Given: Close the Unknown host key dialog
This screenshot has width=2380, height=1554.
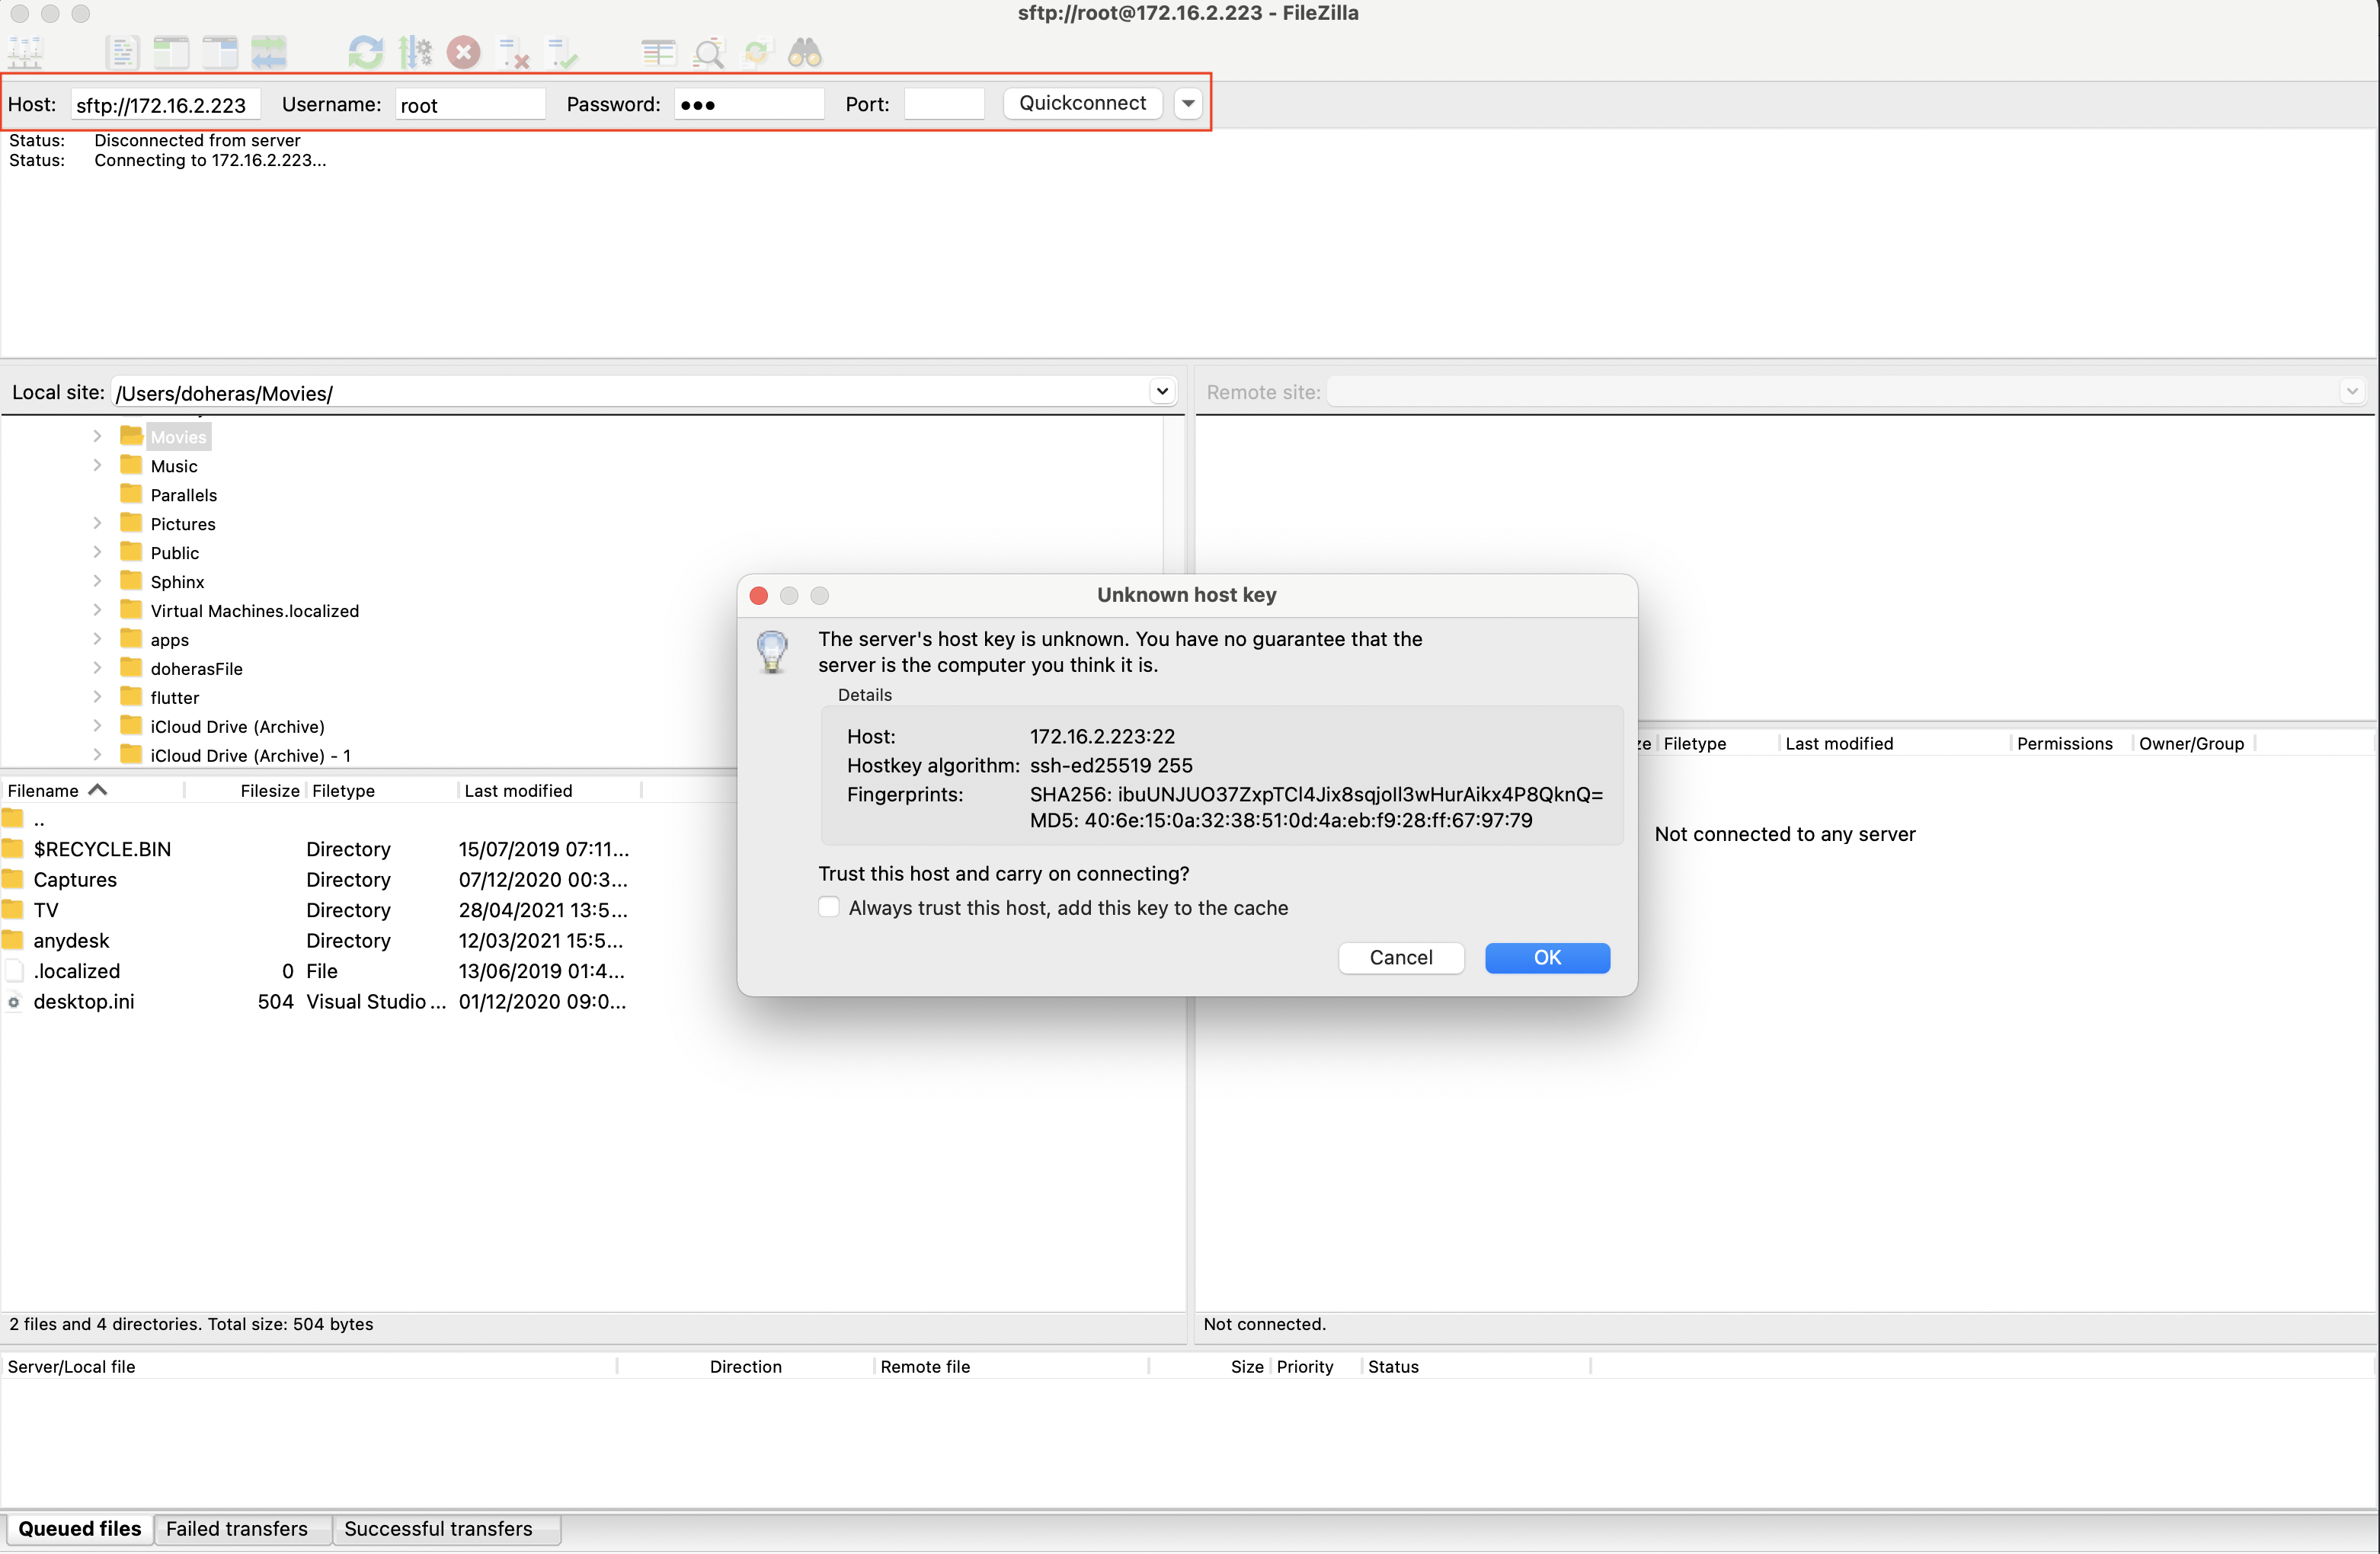Looking at the screenshot, I should pos(759,596).
